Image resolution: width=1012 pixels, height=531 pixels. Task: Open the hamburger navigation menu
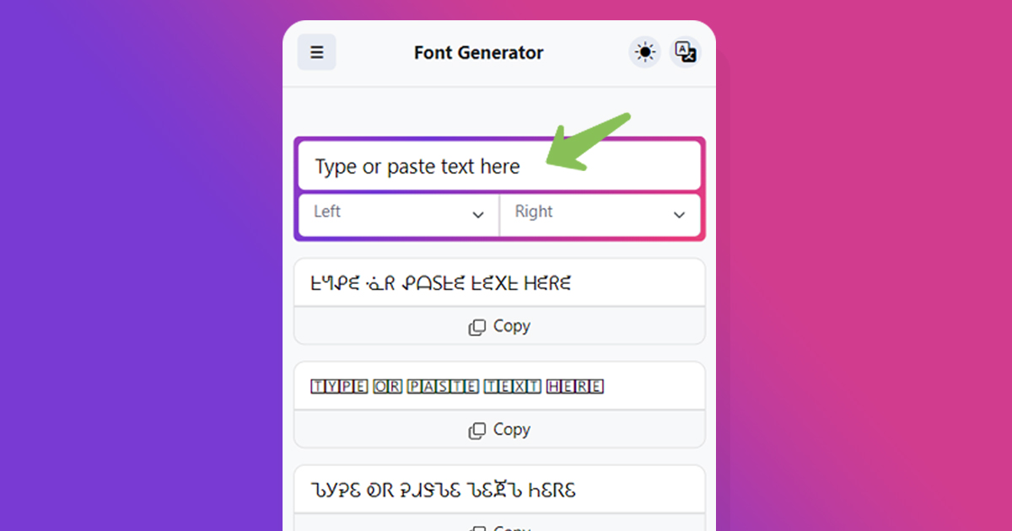[x=316, y=51]
